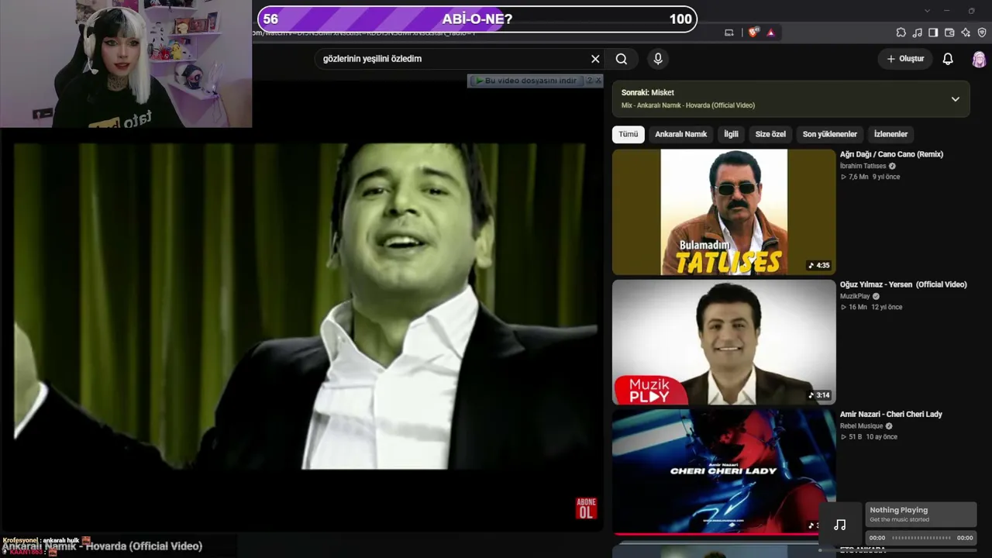Select the Son yüklenenler filter chip

830,134
